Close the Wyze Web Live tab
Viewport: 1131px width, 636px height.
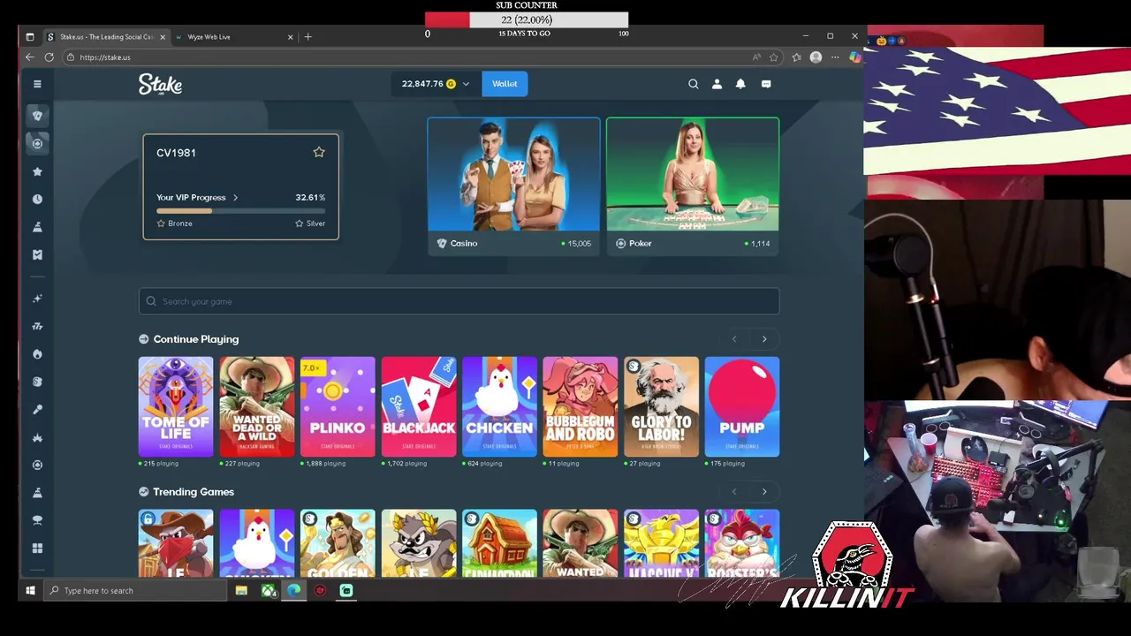point(290,37)
